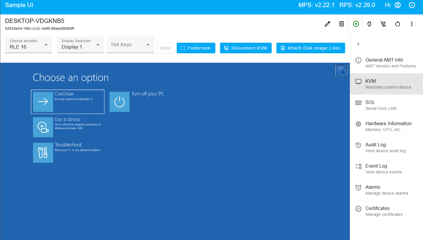Screen dimensions: 423x240
Task: Select the Troubleshoot tile in remote screen
Action: [43, 153]
